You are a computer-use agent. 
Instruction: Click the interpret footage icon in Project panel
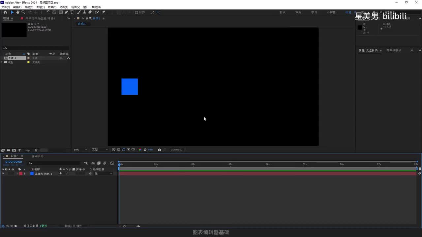point(3,150)
